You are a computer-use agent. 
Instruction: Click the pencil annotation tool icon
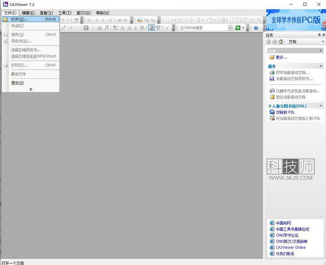[63, 28]
